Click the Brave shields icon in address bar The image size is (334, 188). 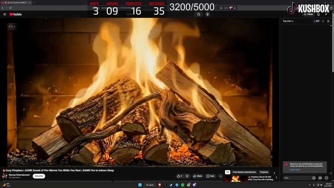click(231, 8)
